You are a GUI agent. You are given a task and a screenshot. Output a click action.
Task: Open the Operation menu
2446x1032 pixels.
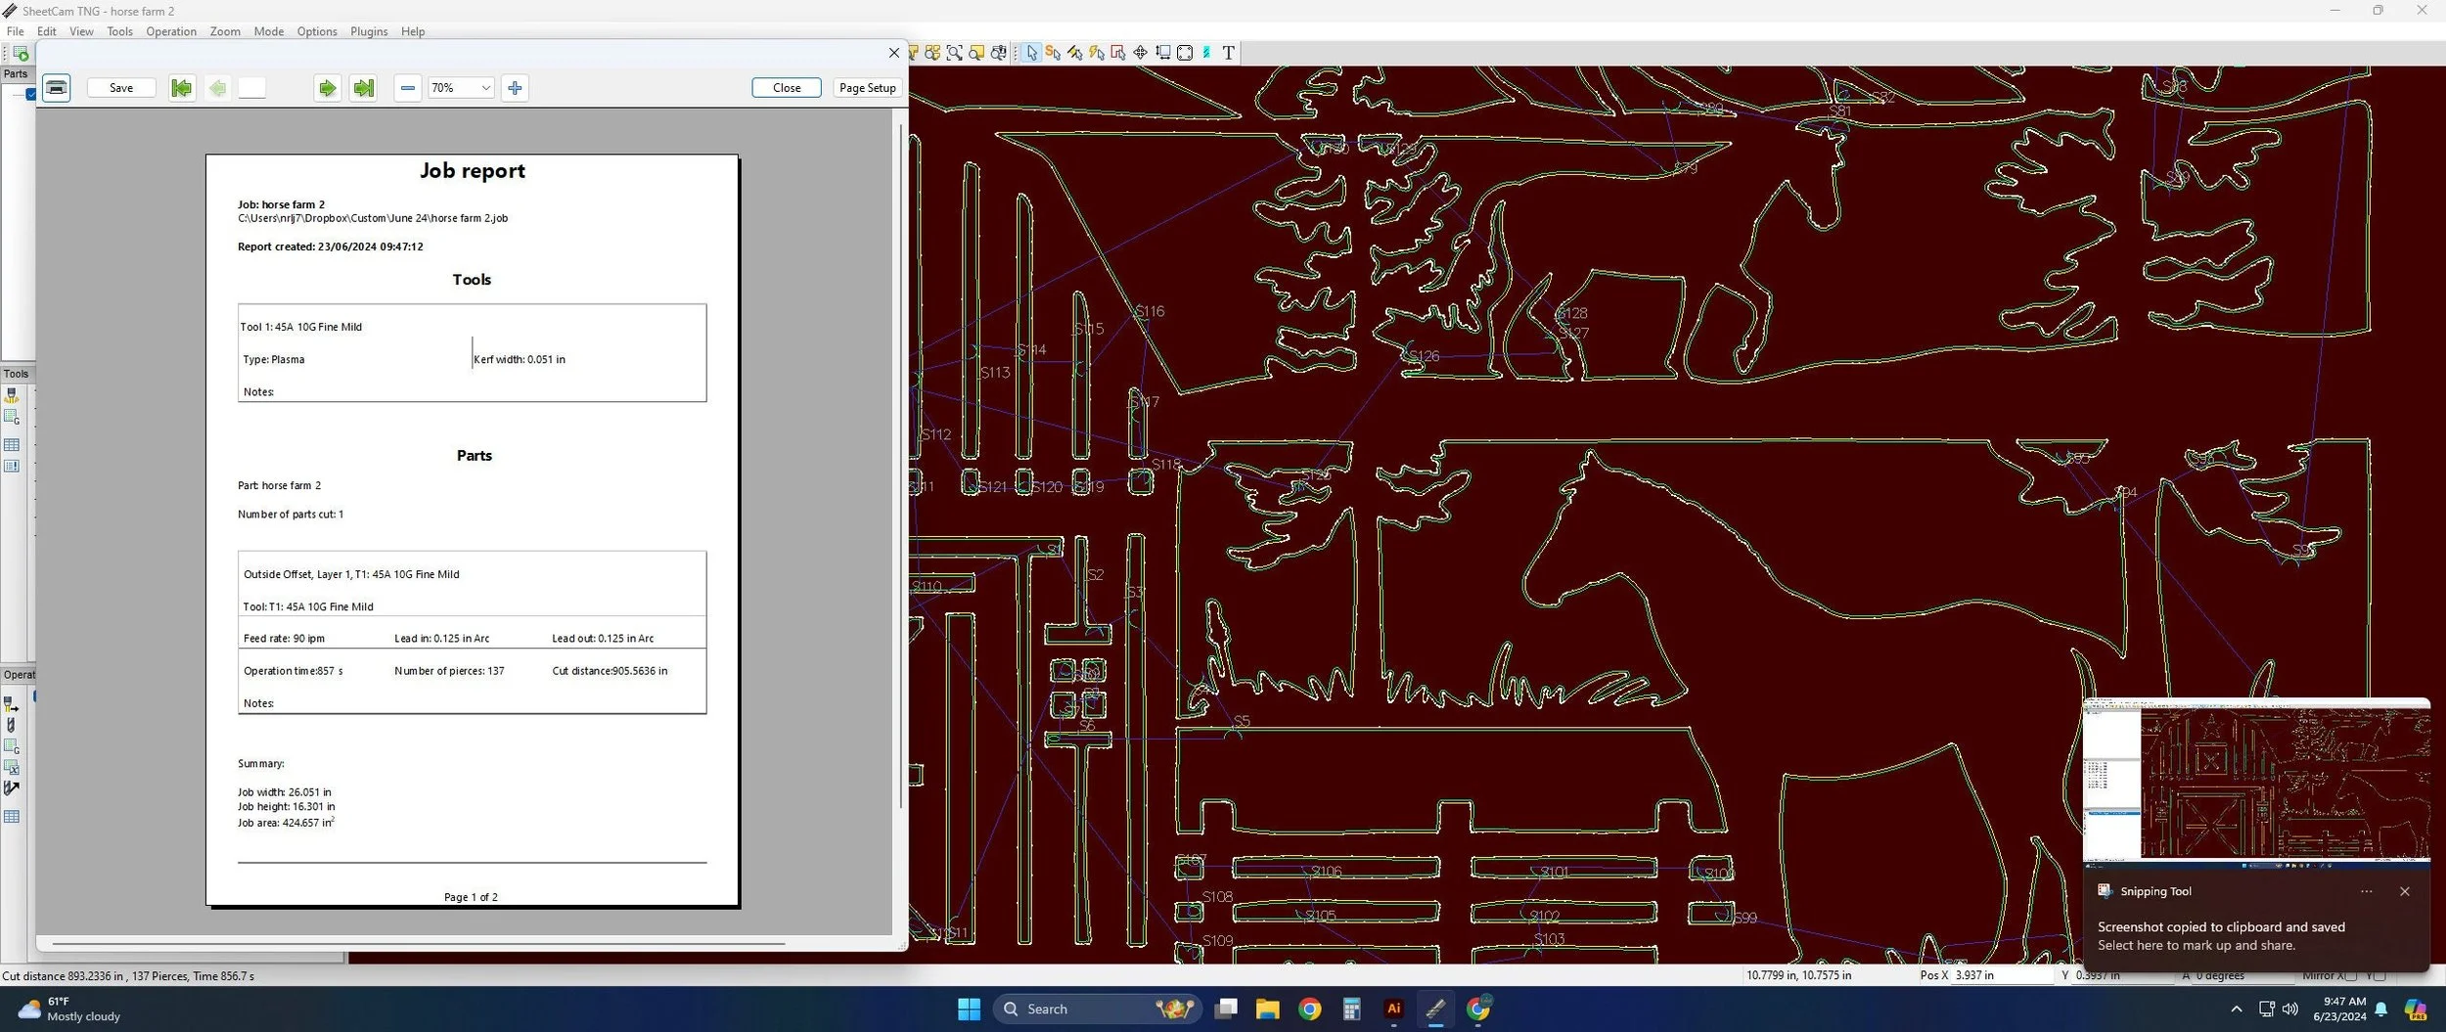(171, 31)
